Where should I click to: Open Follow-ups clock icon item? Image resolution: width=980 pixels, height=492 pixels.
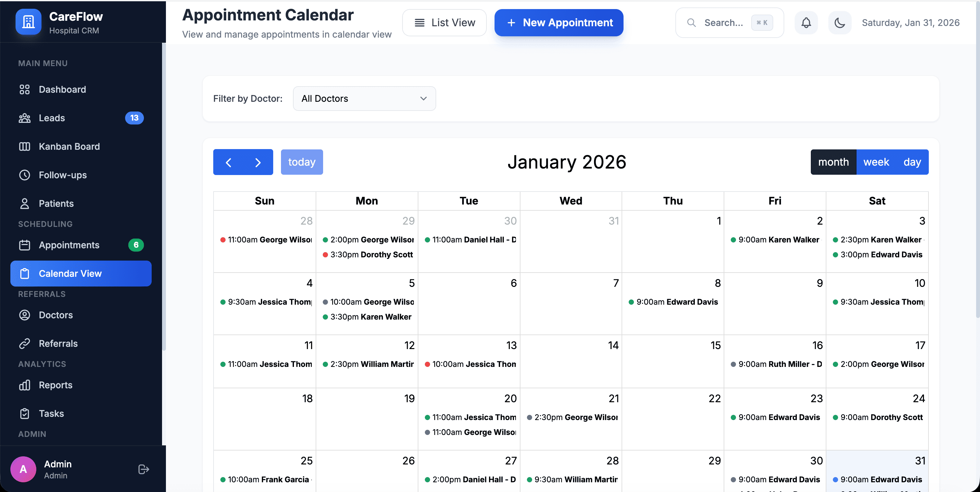point(25,175)
